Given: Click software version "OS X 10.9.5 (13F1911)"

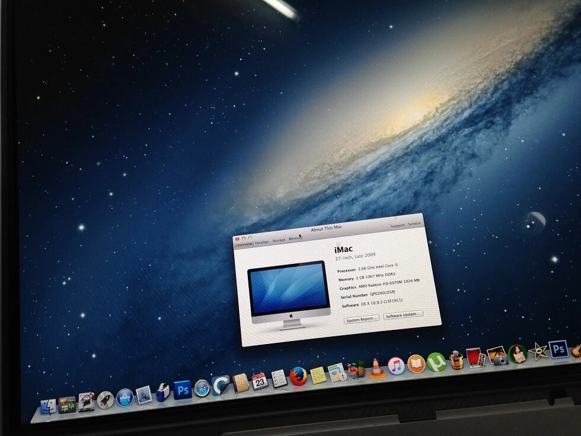Looking at the screenshot, I should pos(382,303).
